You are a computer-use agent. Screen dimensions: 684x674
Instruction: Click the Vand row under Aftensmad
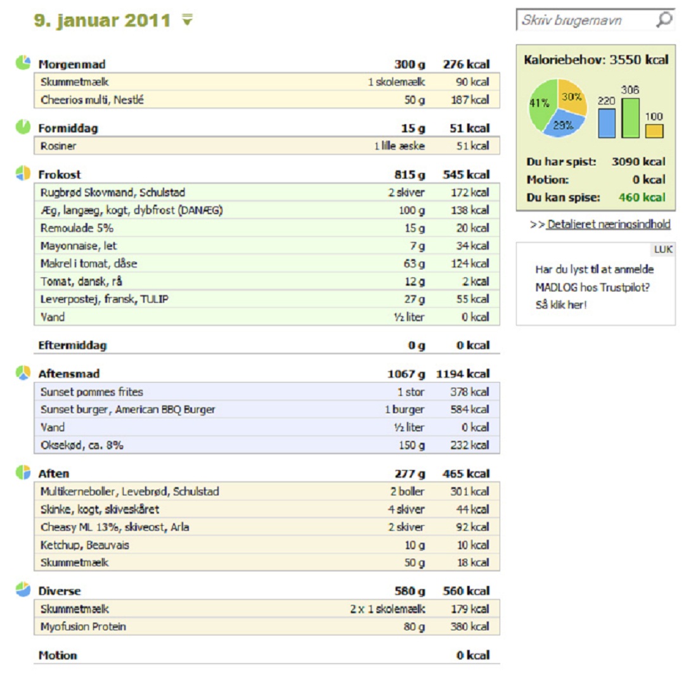coord(267,427)
